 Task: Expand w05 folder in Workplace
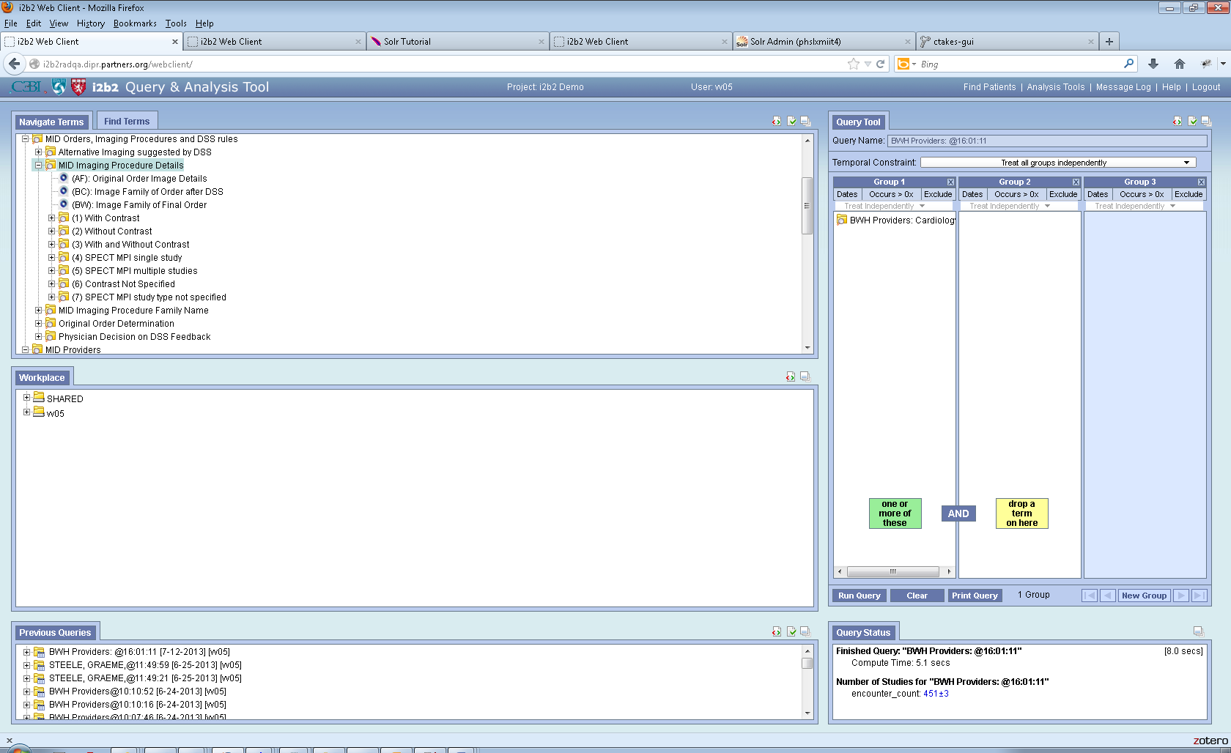[x=26, y=412]
